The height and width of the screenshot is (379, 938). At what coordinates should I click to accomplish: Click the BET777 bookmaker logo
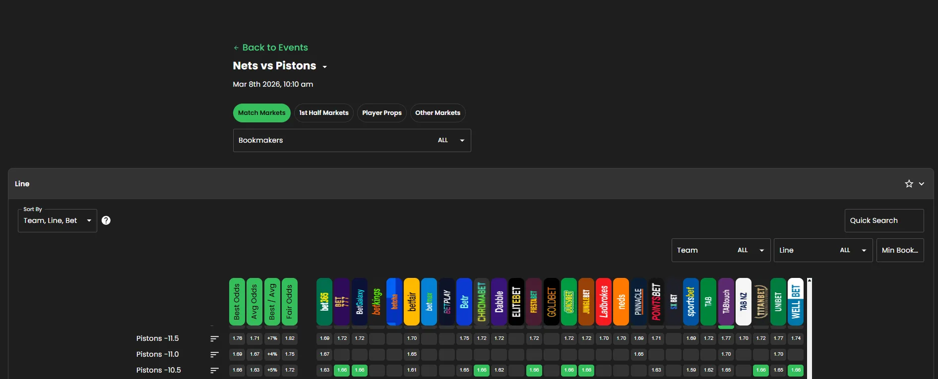tap(342, 302)
